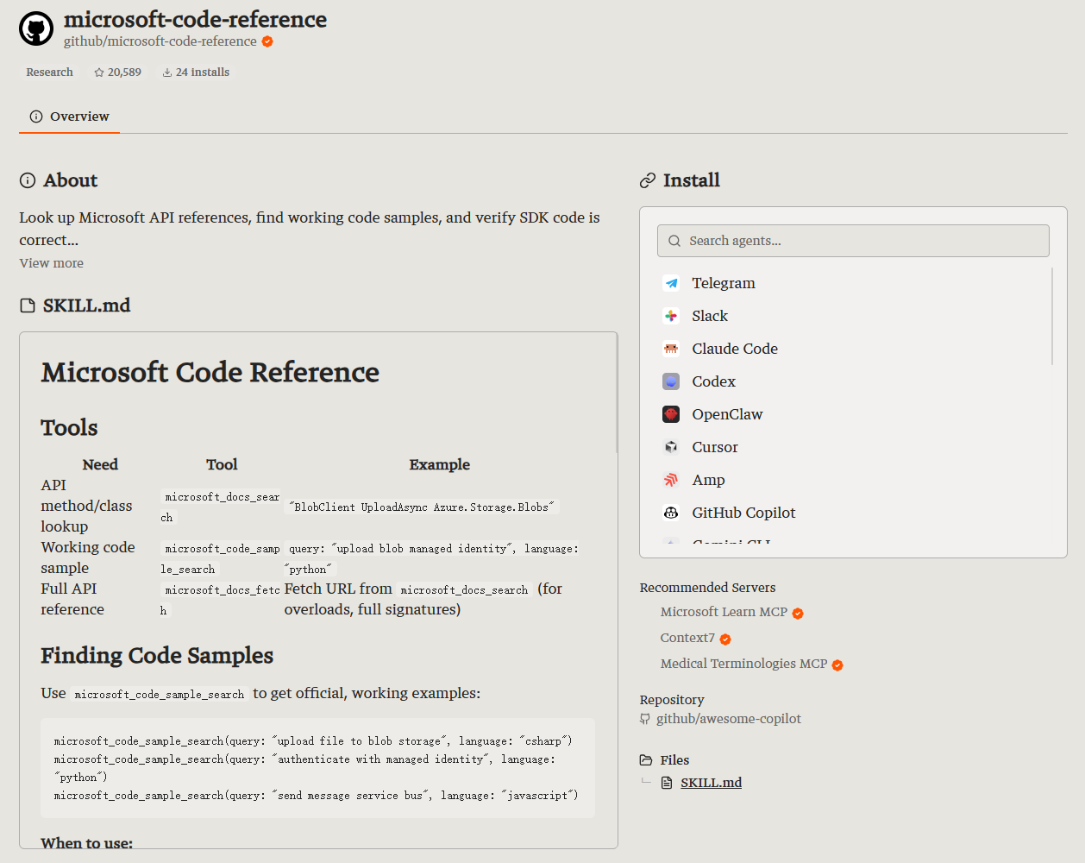Image resolution: width=1085 pixels, height=863 pixels.
Task: Click the link icon beside Install heading
Action: click(x=648, y=180)
